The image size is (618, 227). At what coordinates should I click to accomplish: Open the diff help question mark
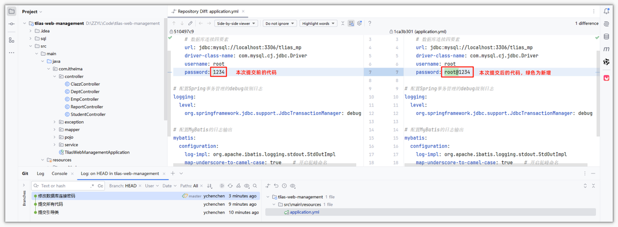(x=370, y=23)
